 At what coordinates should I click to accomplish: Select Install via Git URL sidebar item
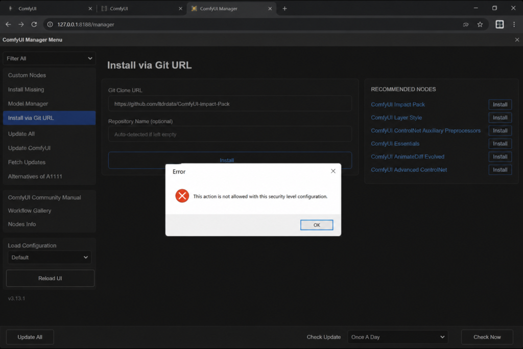(x=50, y=118)
